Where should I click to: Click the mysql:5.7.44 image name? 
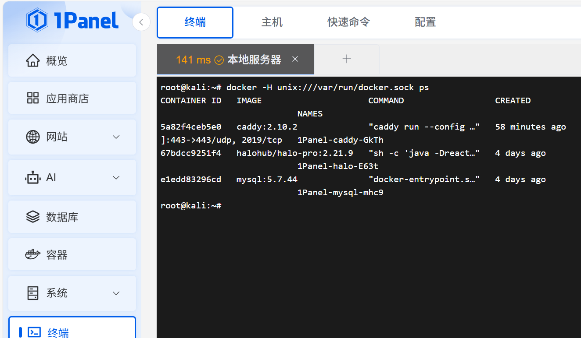[x=267, y=180]
